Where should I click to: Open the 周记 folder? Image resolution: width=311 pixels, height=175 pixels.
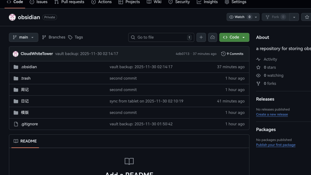click(25, 90)
